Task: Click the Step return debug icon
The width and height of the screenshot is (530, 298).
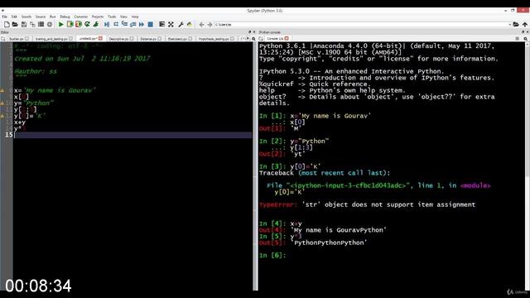Action: pyautogui.click(x=133, y=24)
